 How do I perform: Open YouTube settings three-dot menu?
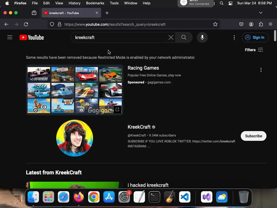234,37
